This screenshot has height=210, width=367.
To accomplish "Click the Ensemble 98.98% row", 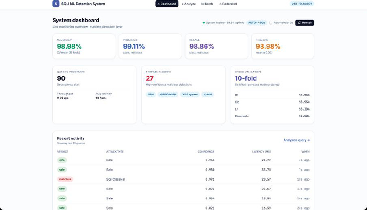I will tap(272, 116).
